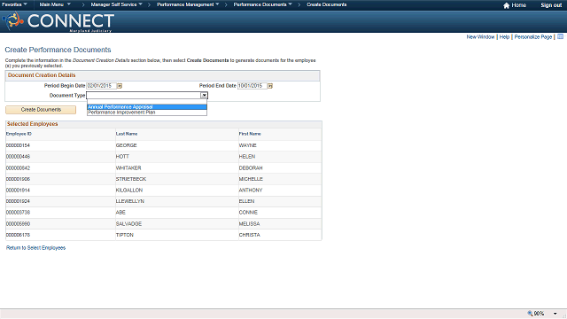The height and width of the screenshot is (319, 567).
Task: Click first name MICHELLE
Action: tap(251, 179)
